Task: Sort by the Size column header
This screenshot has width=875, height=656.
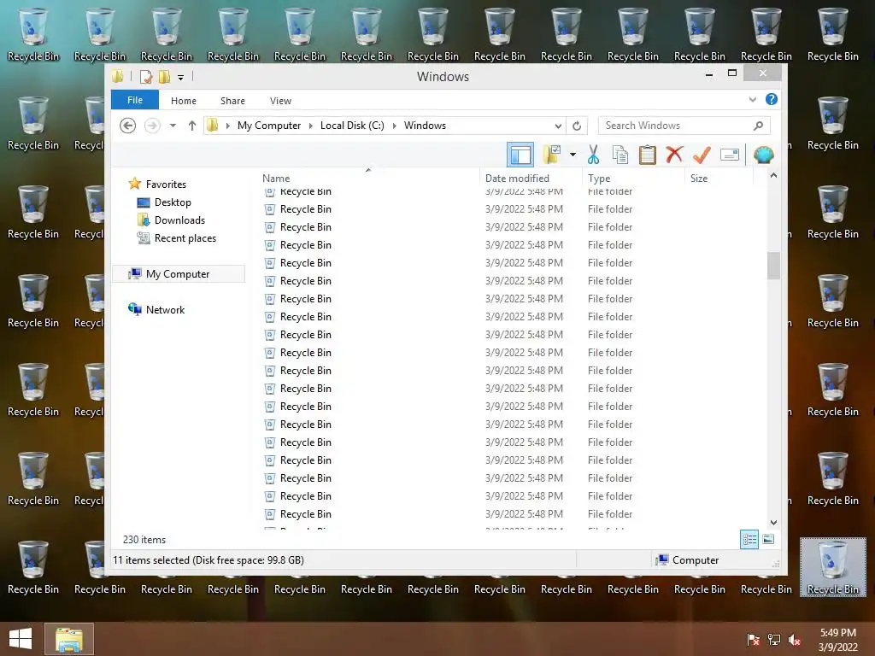Action: click(719, 178)
